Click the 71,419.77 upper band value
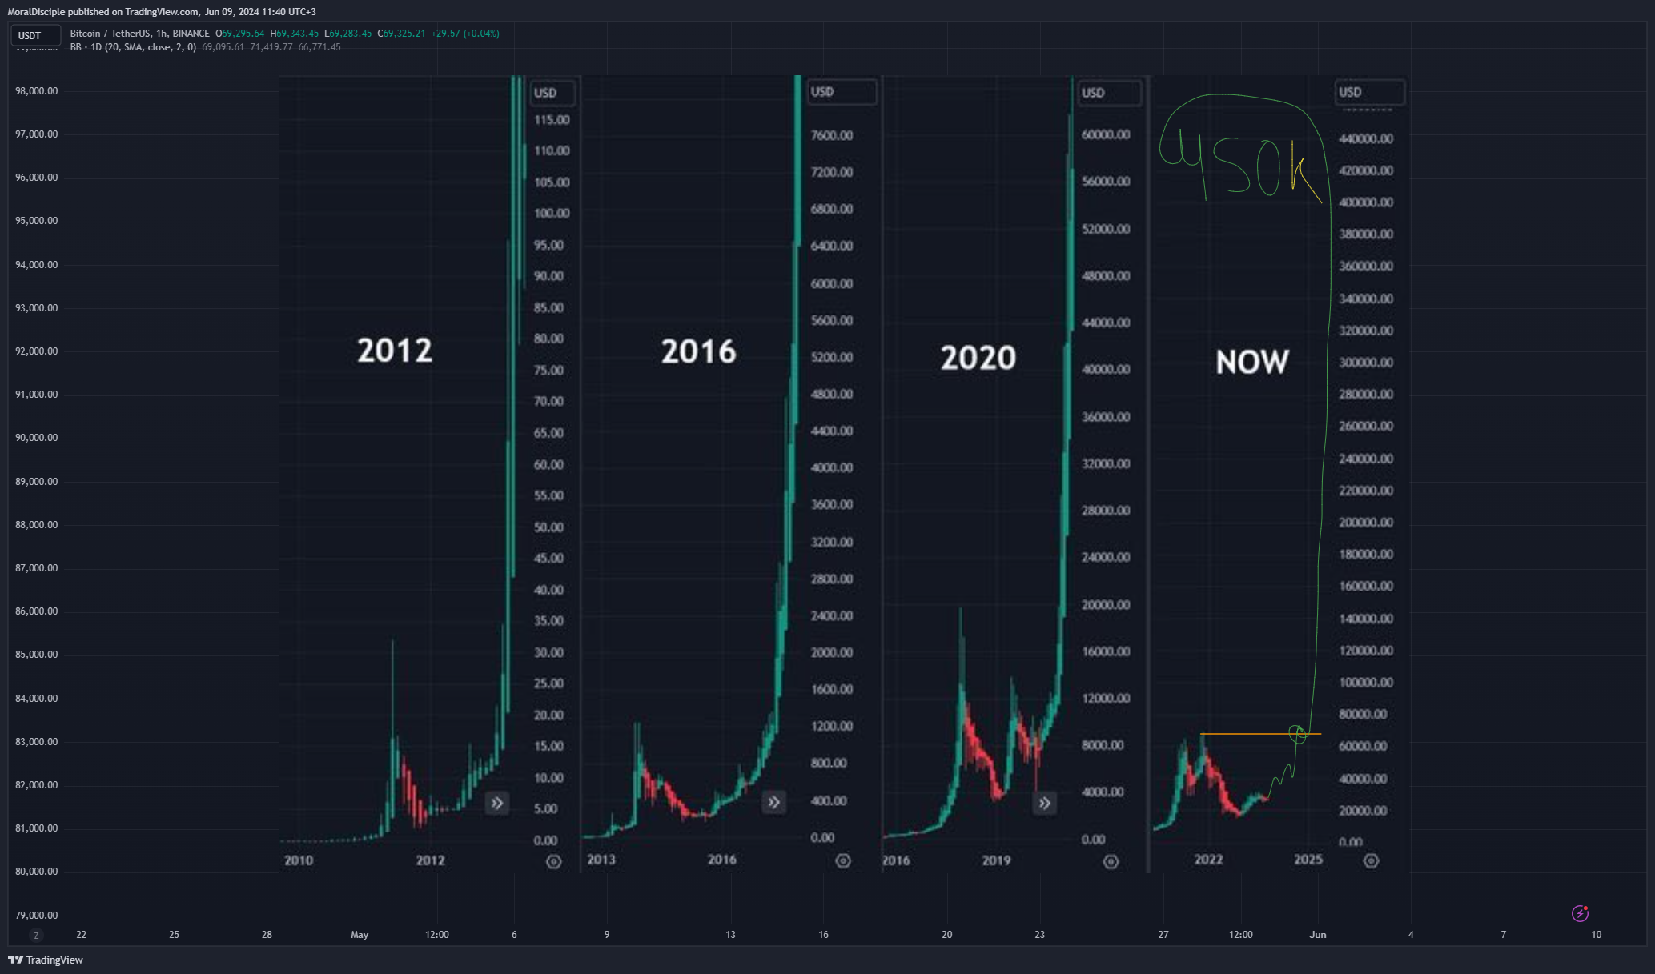The height and width of the screenshot is (974, 1655). pyautogui.click(x=271, y=47)
